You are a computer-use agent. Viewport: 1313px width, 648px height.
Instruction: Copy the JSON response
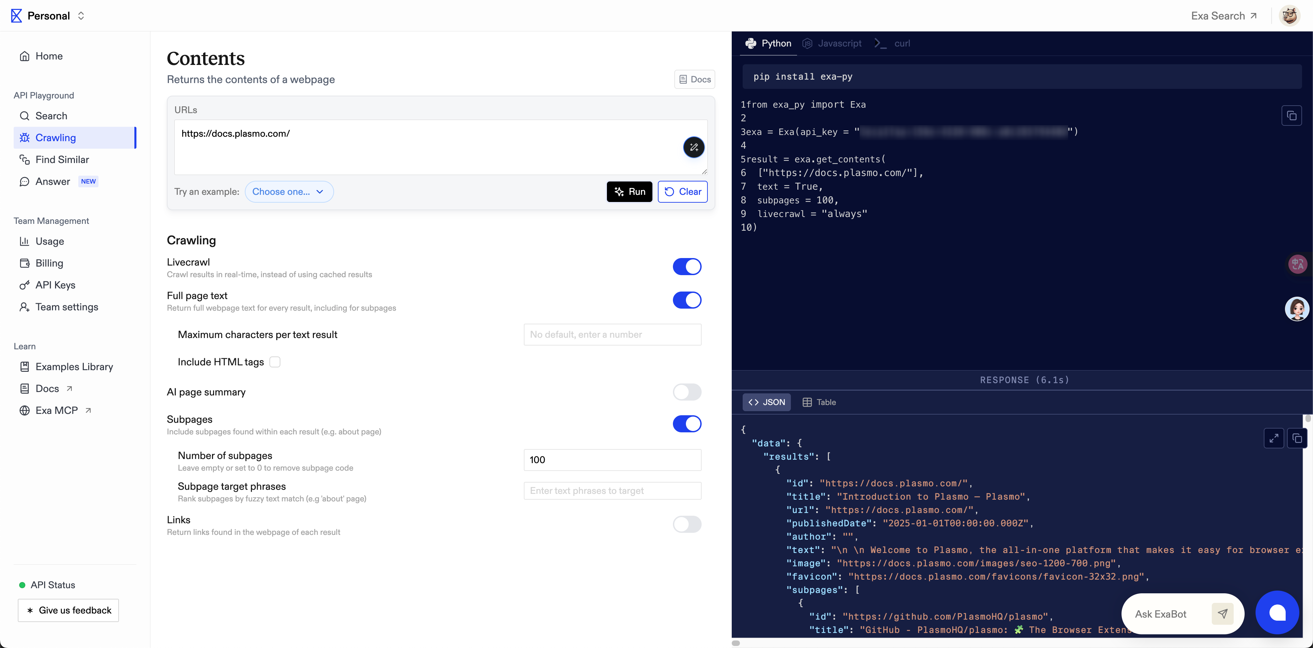tap(1297, 438)
